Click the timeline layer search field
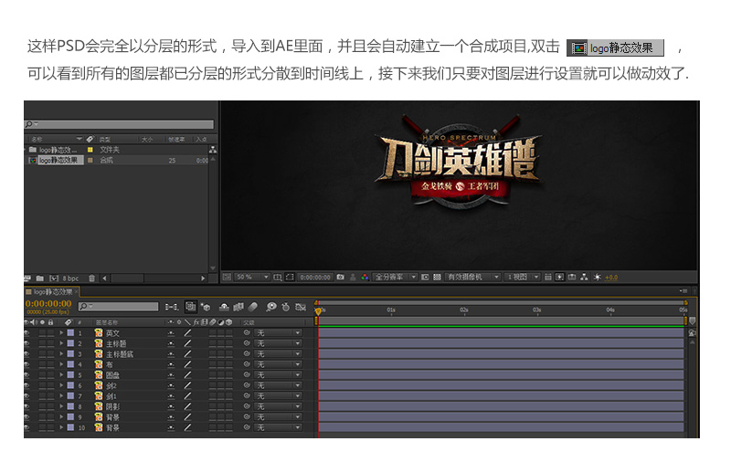Screen dimensions: 731x452 (119, 306)
